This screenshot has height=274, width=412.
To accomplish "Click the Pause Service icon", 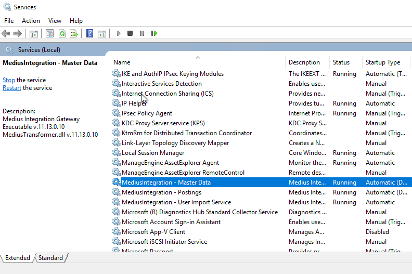I will [x=142, y=33].
